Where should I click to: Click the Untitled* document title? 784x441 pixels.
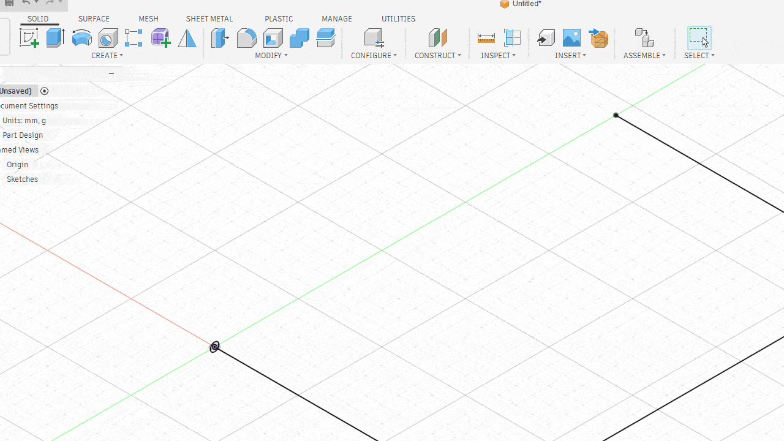click(x=527, y=4)
